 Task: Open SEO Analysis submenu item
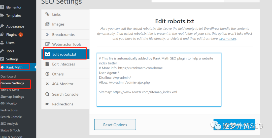tap(9, 123)
